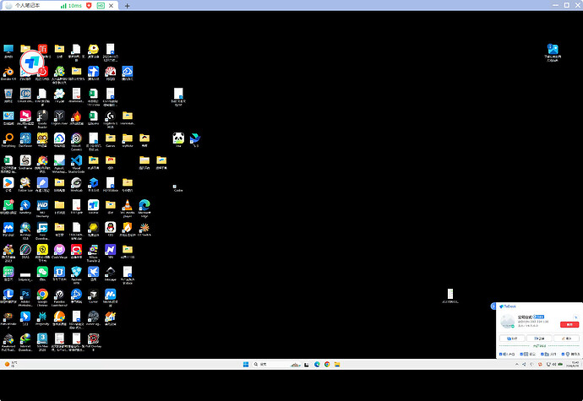Open the taskbar clock and date
This screenshot has width=583, height=401.
click(575, 364)
